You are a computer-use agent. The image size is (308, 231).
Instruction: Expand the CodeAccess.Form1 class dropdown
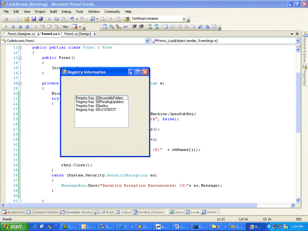point(147,40)
